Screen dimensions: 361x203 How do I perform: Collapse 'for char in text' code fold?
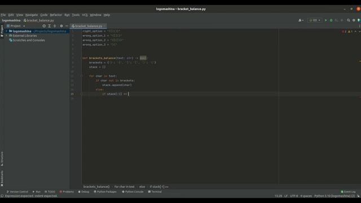click(81, 76)
